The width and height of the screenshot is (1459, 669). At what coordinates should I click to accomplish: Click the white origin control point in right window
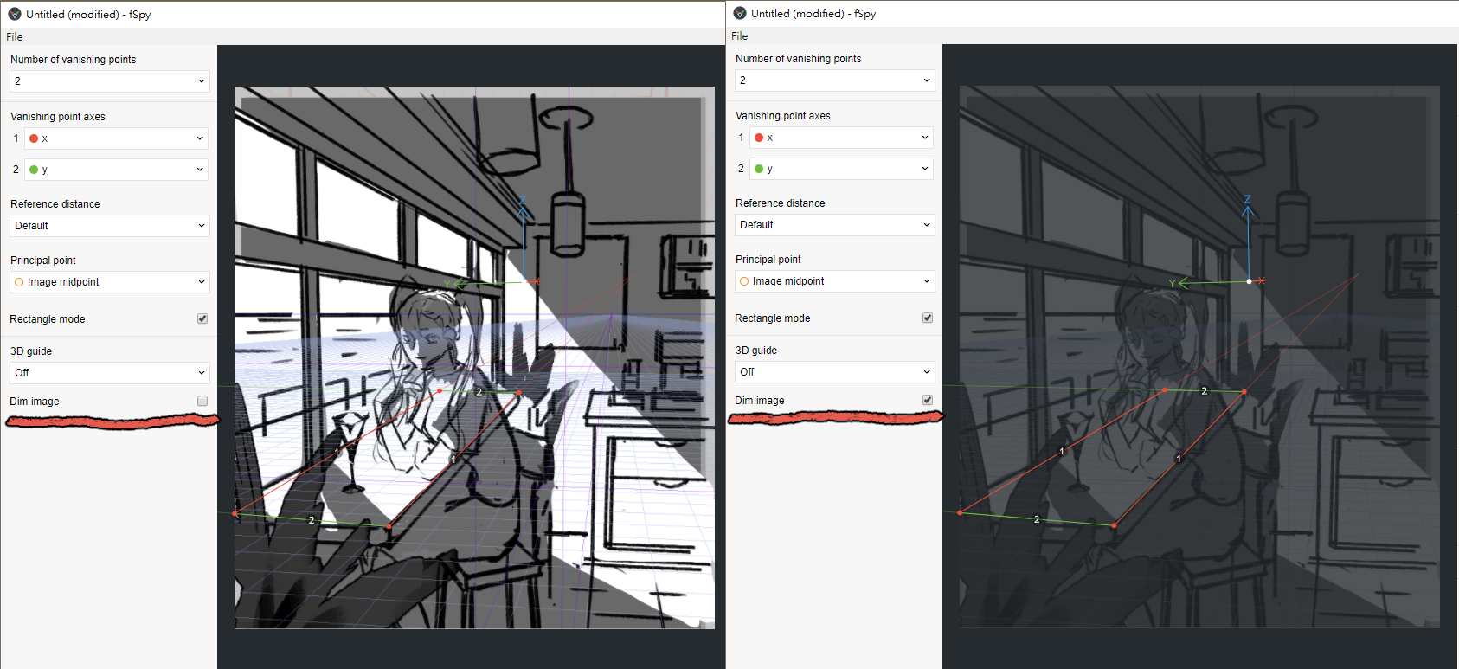[x=1249, y=281]
